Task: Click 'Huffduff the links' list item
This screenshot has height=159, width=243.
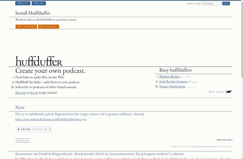Action: (x=47, y=82)
